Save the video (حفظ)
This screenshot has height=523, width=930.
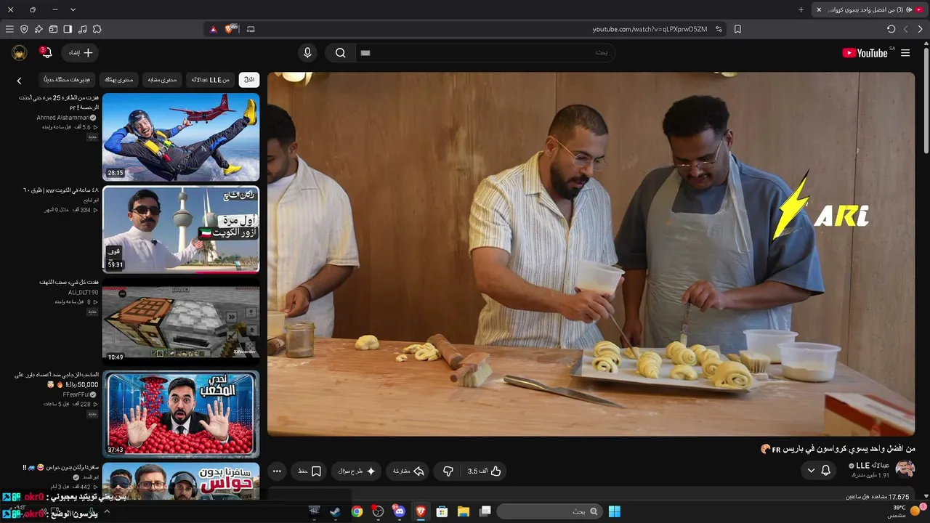point(310,471)
